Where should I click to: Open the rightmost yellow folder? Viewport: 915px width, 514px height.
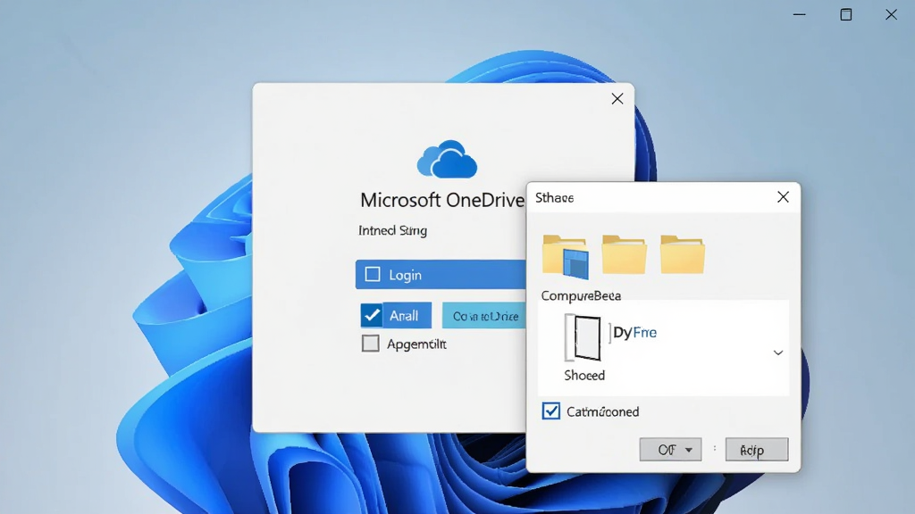click(682, 254)
